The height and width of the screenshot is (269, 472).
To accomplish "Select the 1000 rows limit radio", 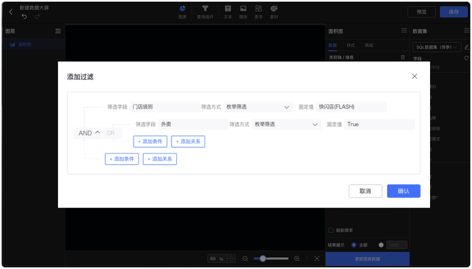I will point(381,245).
